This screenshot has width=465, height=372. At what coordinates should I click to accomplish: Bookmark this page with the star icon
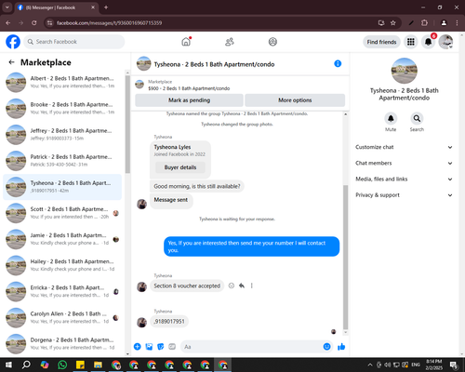tap(393, 23)
